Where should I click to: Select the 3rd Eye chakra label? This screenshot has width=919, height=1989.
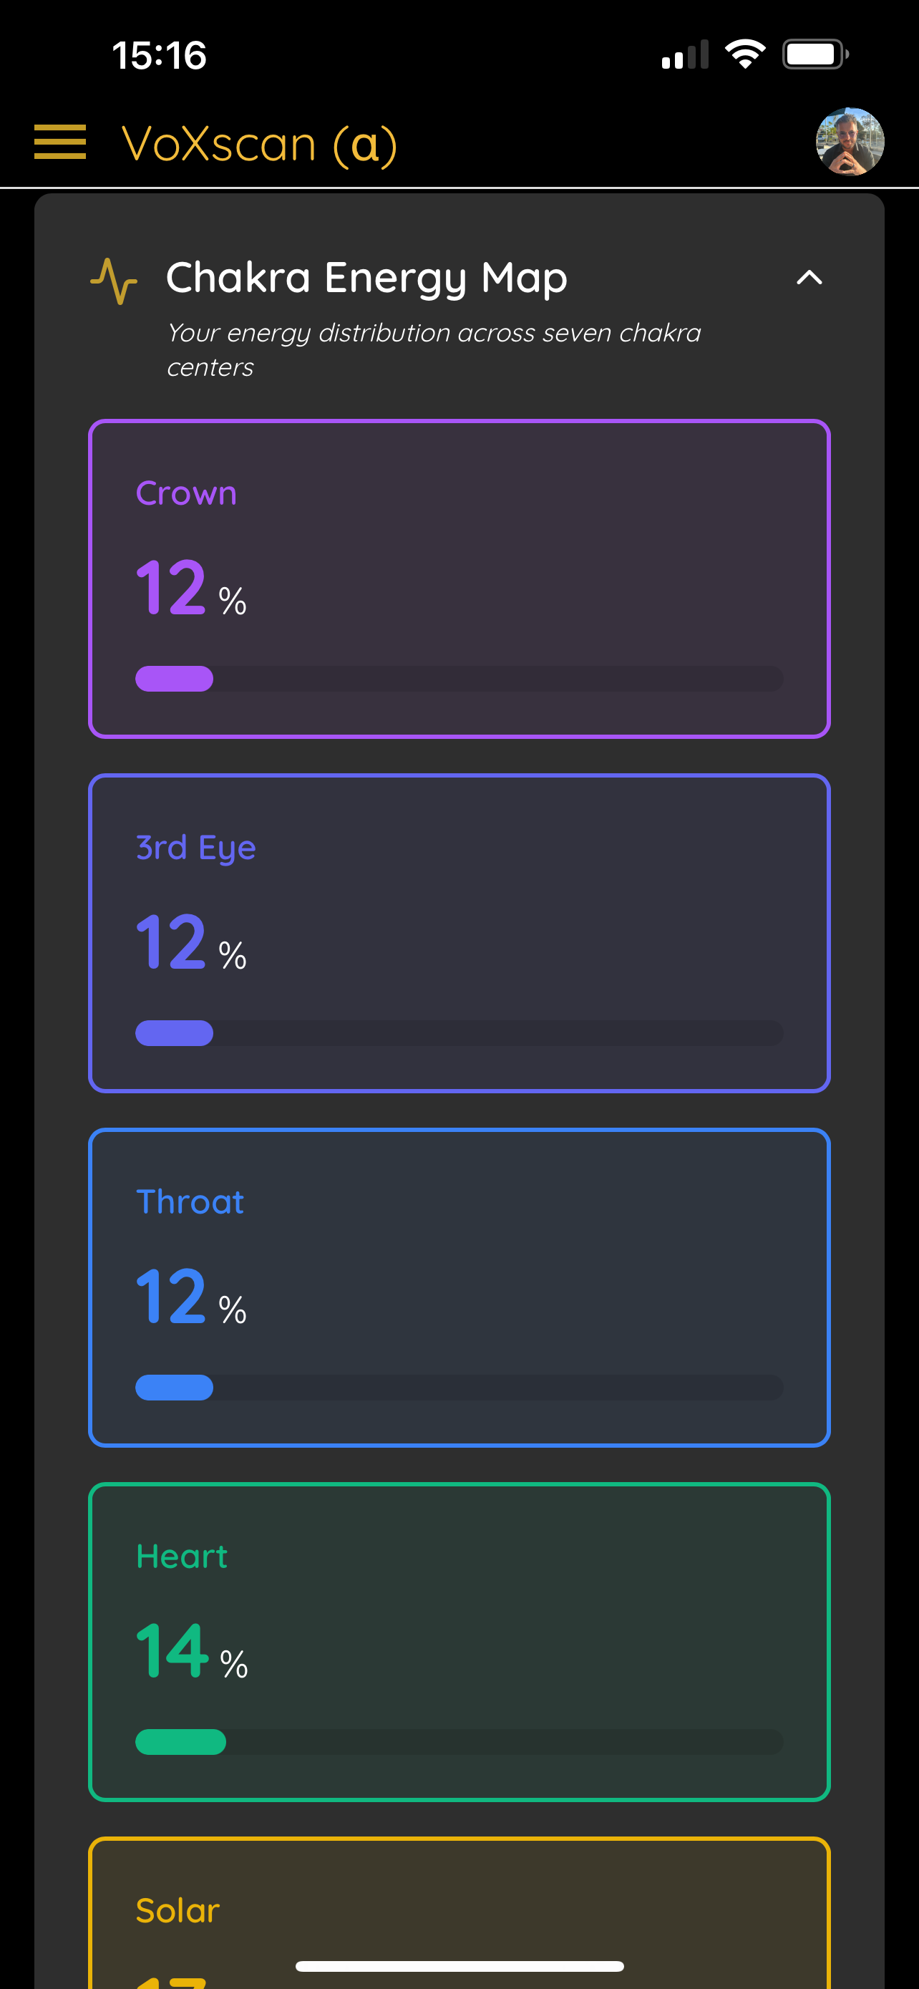196,848
